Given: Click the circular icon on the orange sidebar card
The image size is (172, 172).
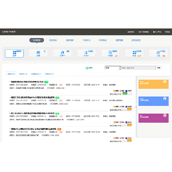Looking at the screenshot, I should click(x=165, y=81).
